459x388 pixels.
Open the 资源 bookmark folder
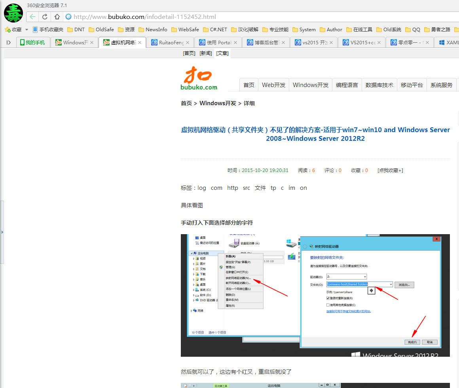(126, 30)
